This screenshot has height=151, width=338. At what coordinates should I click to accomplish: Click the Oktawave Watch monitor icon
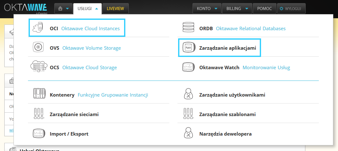188,67
